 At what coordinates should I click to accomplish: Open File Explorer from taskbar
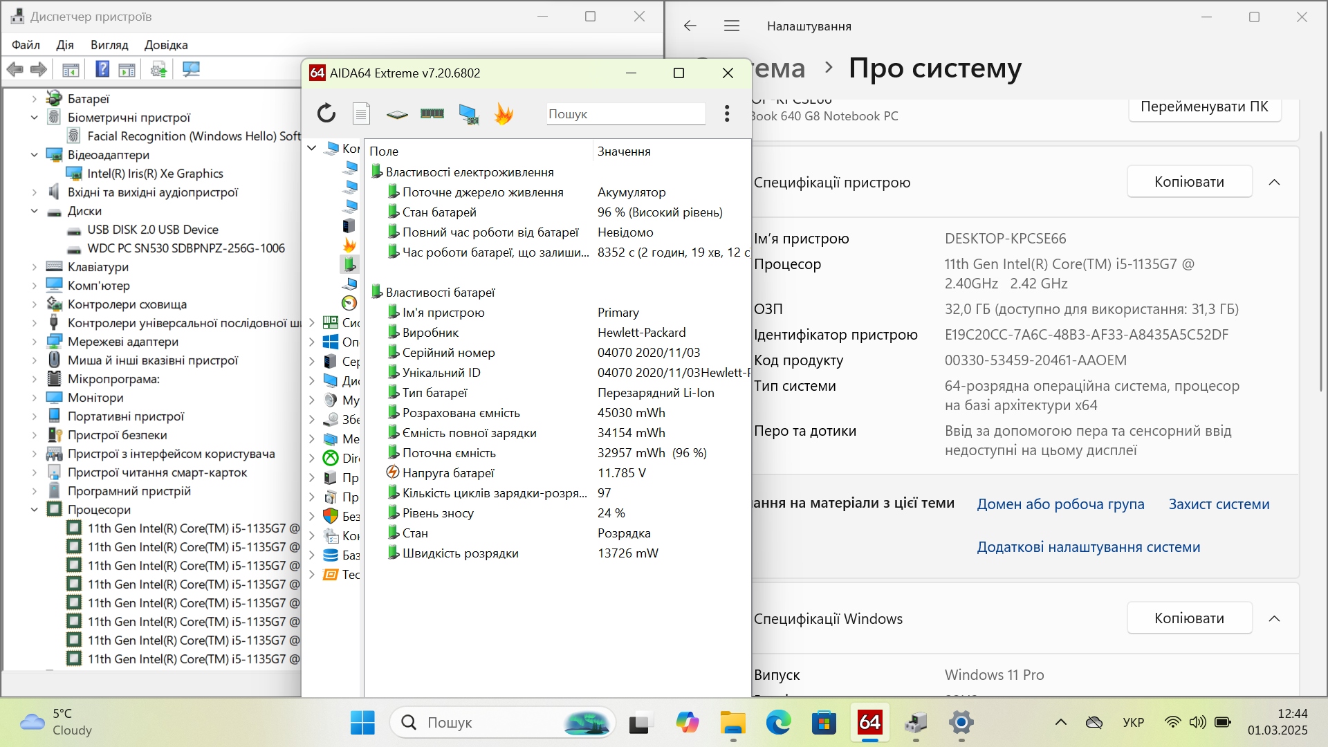[732, 723]
